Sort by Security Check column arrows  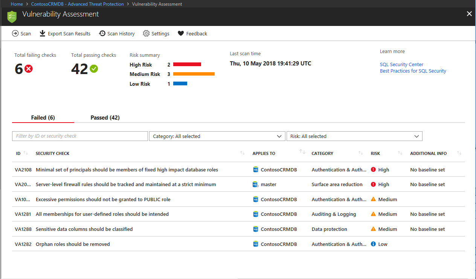pyautogui.click(x=243, y=153)
